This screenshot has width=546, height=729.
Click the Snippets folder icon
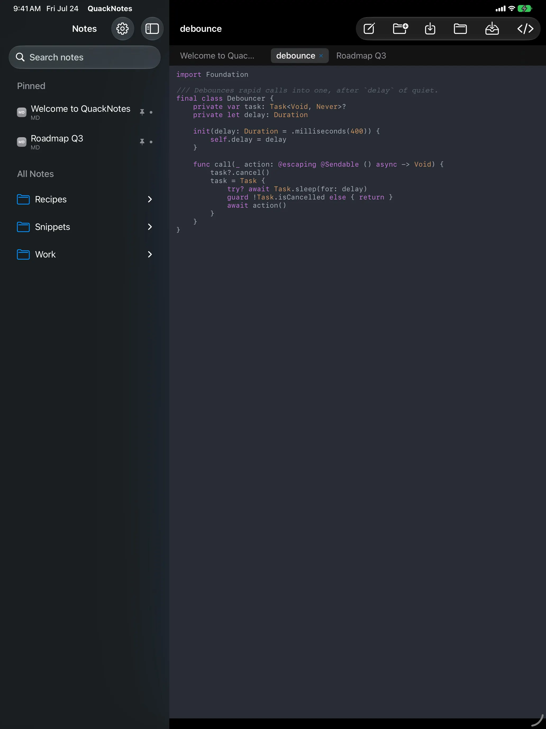click(x=23, y=227)
